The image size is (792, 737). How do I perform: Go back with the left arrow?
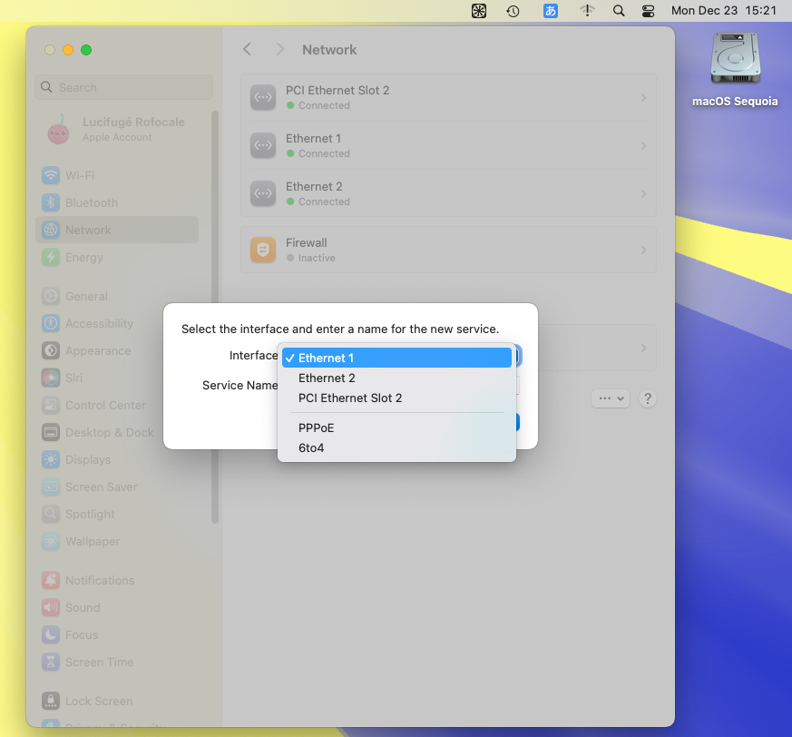pyautogui.click(x=247, y=50)
